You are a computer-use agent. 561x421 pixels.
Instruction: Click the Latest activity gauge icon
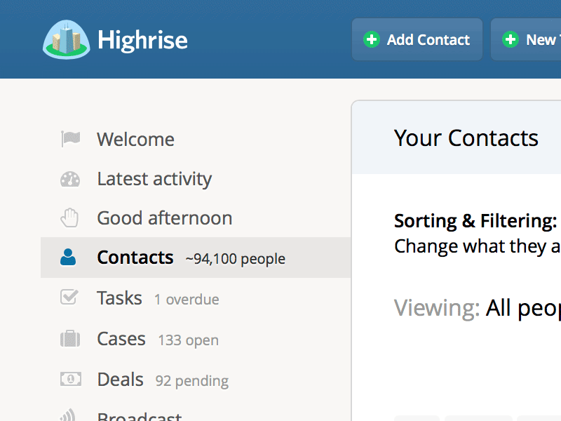click(x=70, y=179)
